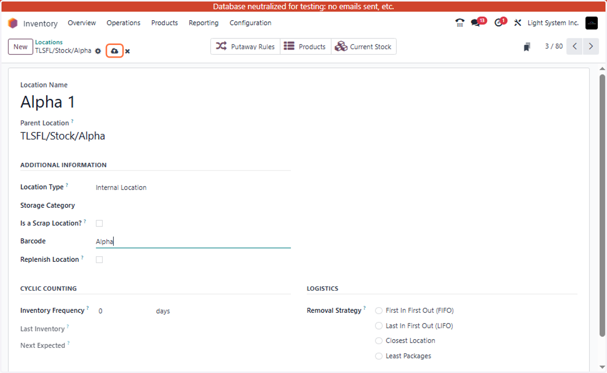Click the scrollbar up arrow

click(602, 69)
